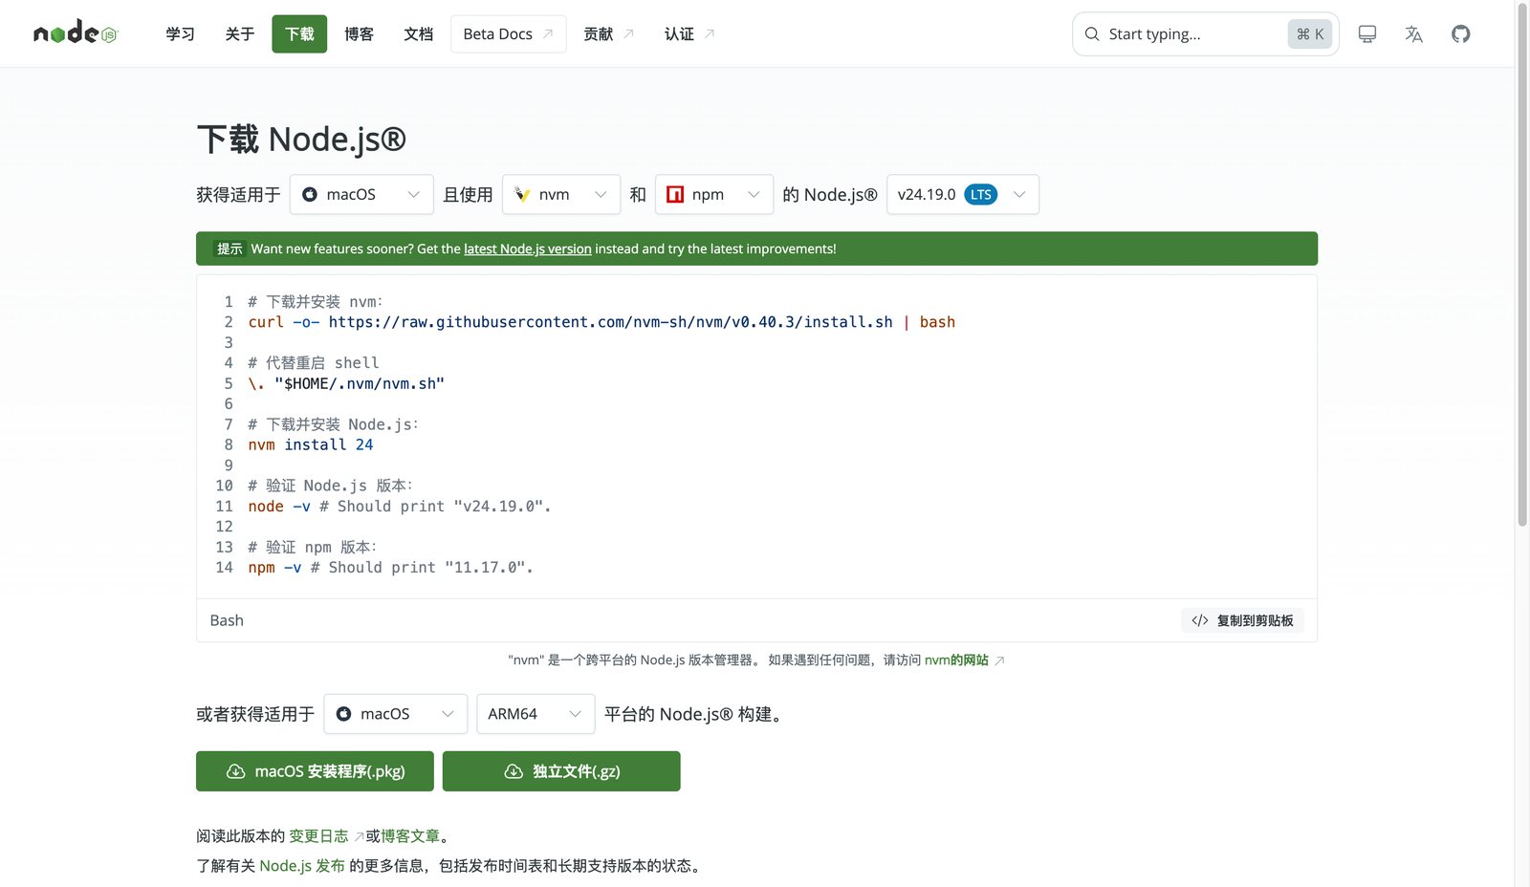Click the Bash language label
This screenshot has width=1530, height=887.
coord(227,620)
